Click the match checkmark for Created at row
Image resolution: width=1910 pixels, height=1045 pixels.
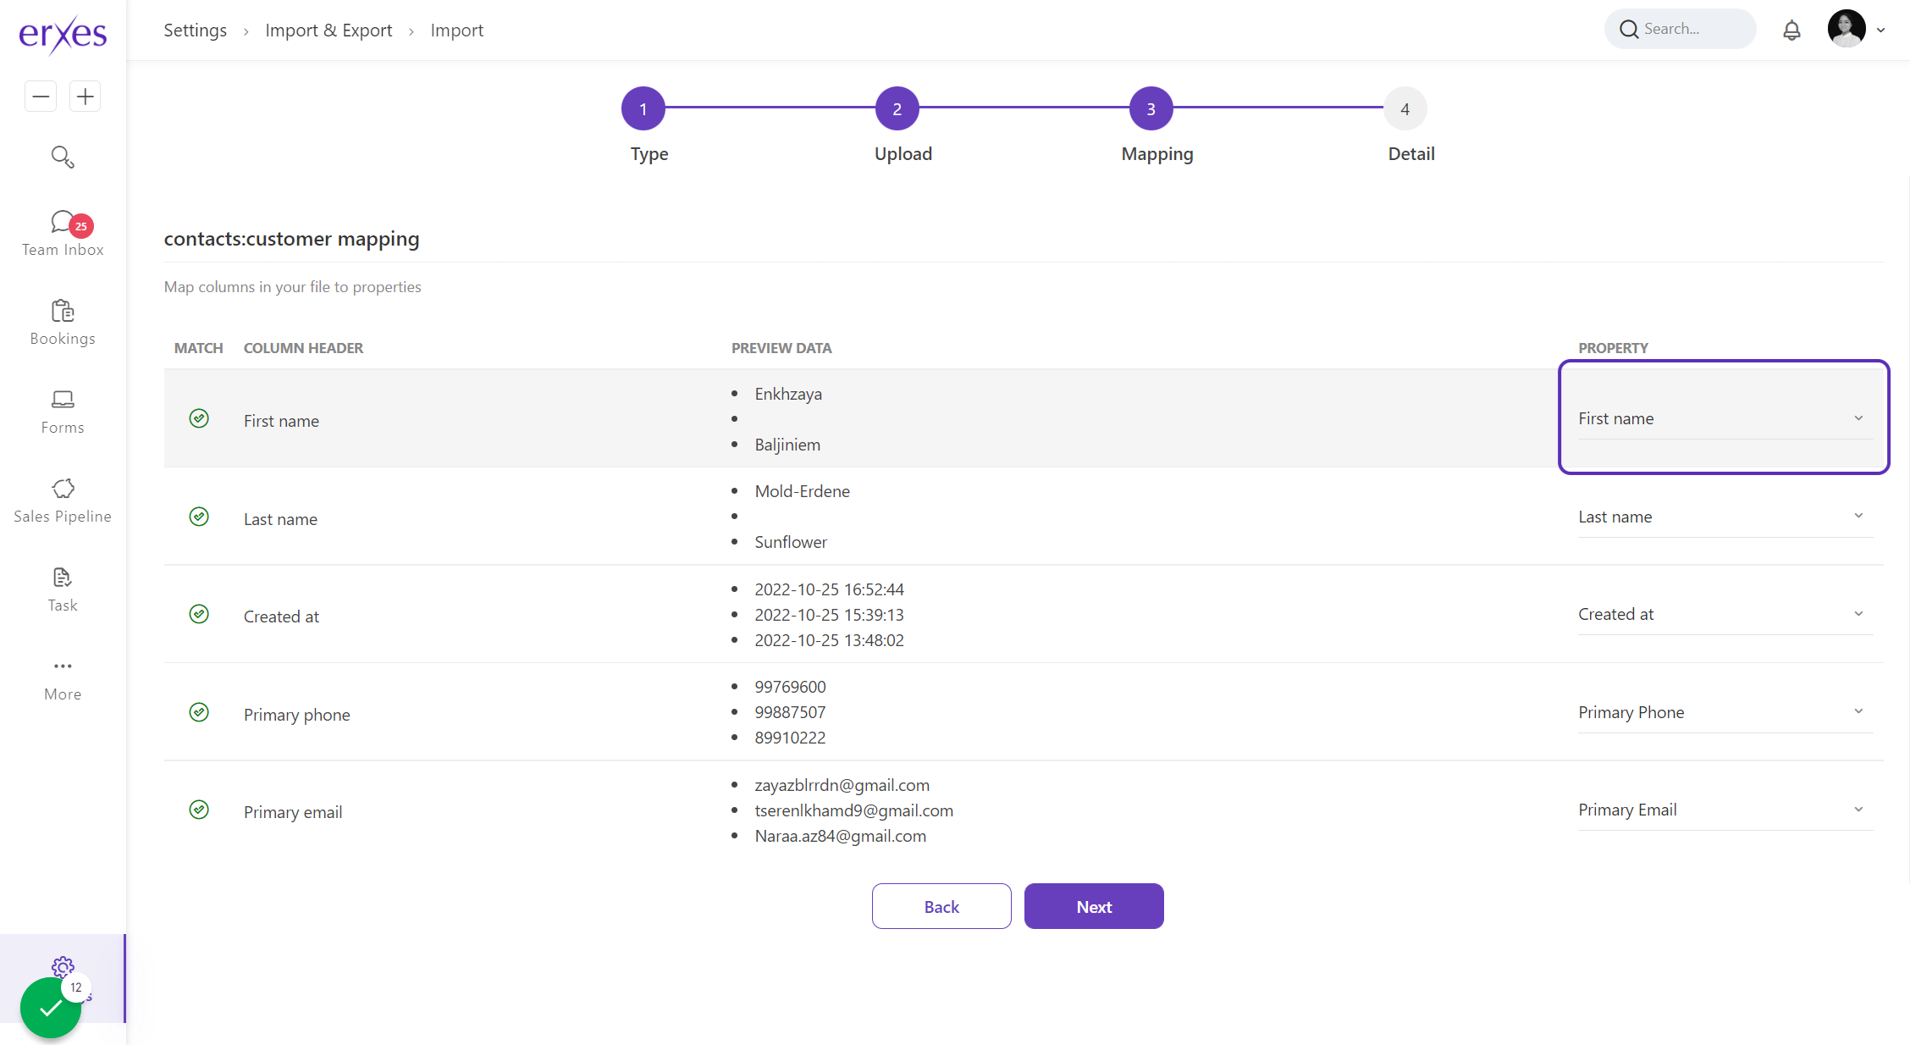(x=199, y=614)
